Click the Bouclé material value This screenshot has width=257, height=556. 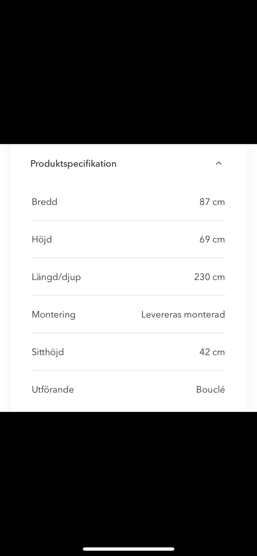click(210, 390)
